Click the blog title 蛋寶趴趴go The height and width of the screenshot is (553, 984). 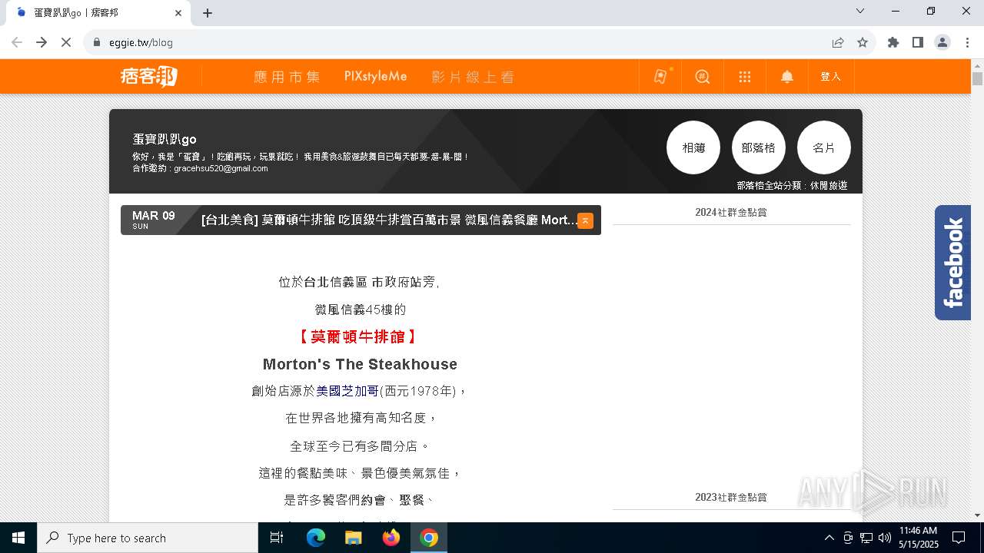tap(165, 139)
